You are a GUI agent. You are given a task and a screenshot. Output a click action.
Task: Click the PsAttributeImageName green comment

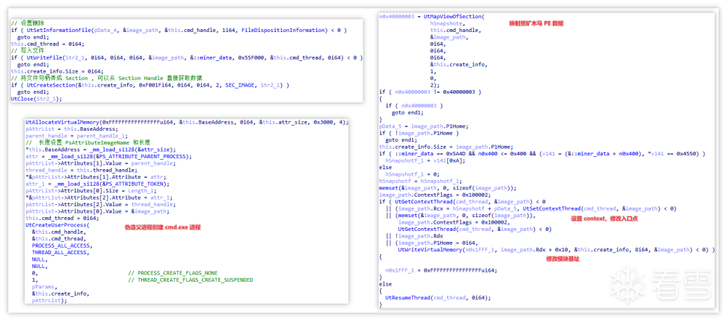click(89, 142)
